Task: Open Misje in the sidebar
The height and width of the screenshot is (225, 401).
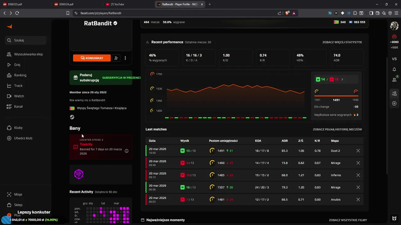Action: pos(14,194)
